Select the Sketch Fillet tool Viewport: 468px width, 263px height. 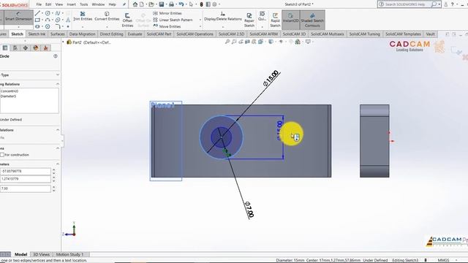tap(58, 26)
